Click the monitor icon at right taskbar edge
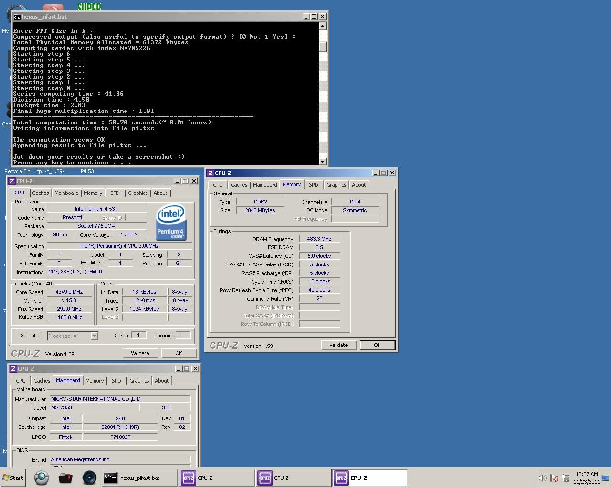 (605, 478)
